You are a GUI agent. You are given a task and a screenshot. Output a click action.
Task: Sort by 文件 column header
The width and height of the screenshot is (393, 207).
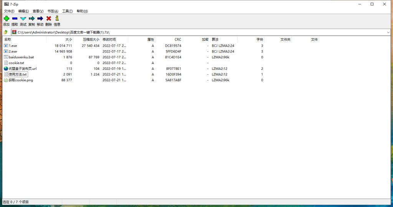coord(305,39)
